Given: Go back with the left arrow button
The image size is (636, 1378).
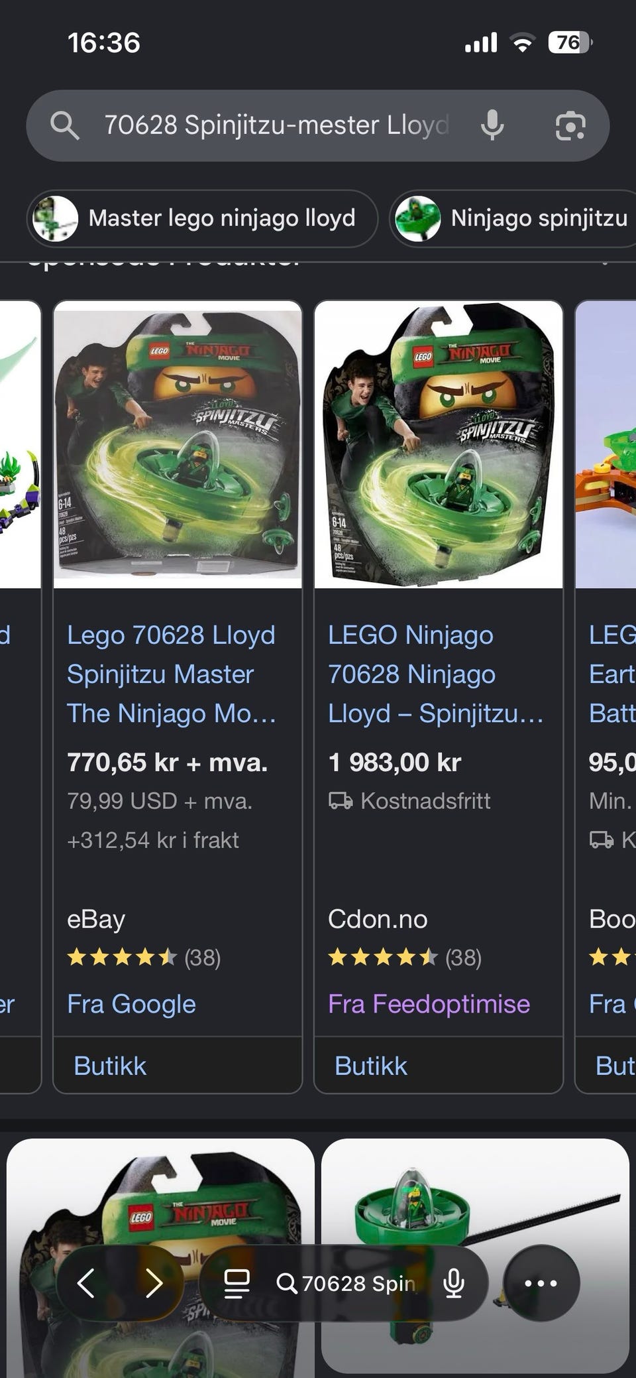Looking at the screenshot, I should 86,1283.
